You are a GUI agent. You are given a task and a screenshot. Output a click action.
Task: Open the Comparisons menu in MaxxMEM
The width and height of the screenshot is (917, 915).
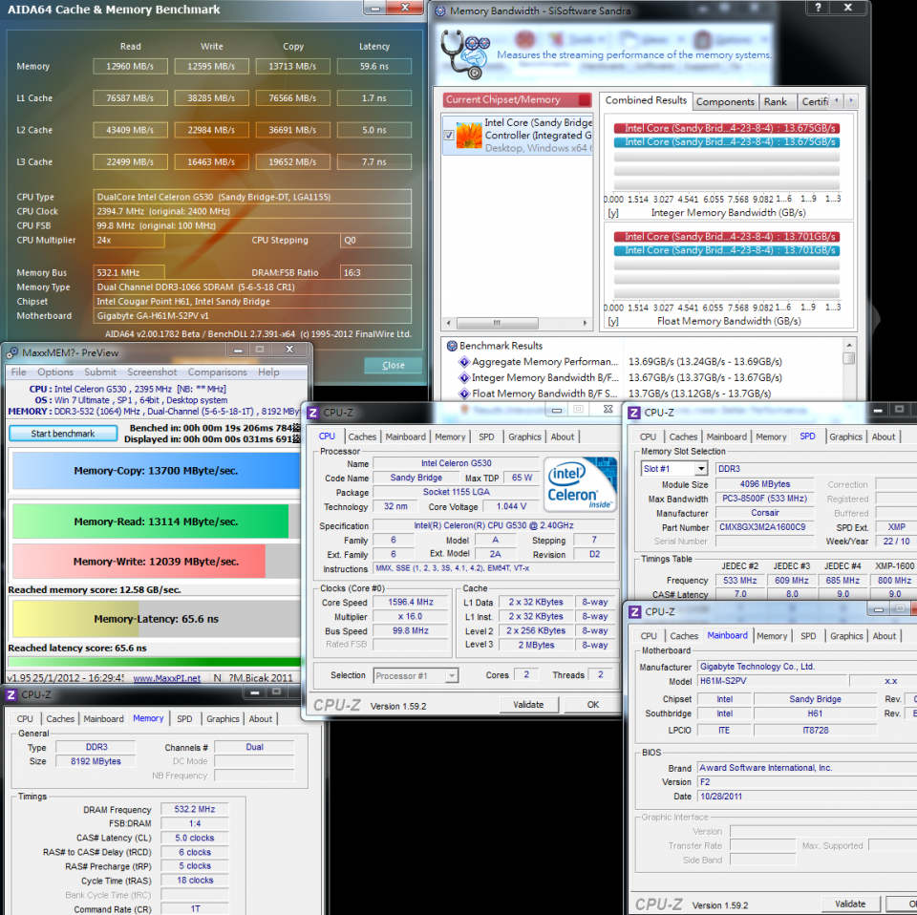click(x=219, y=372)
